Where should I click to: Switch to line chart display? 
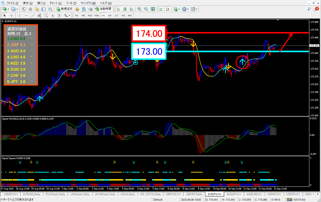point(132,9)
